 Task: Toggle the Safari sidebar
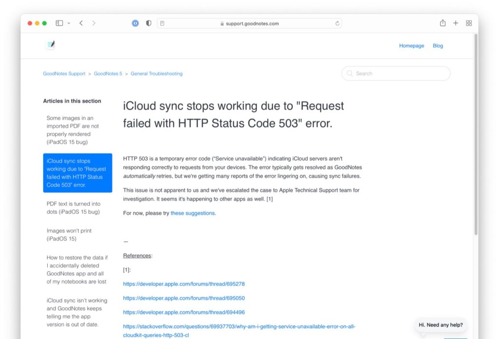[58, 23]
